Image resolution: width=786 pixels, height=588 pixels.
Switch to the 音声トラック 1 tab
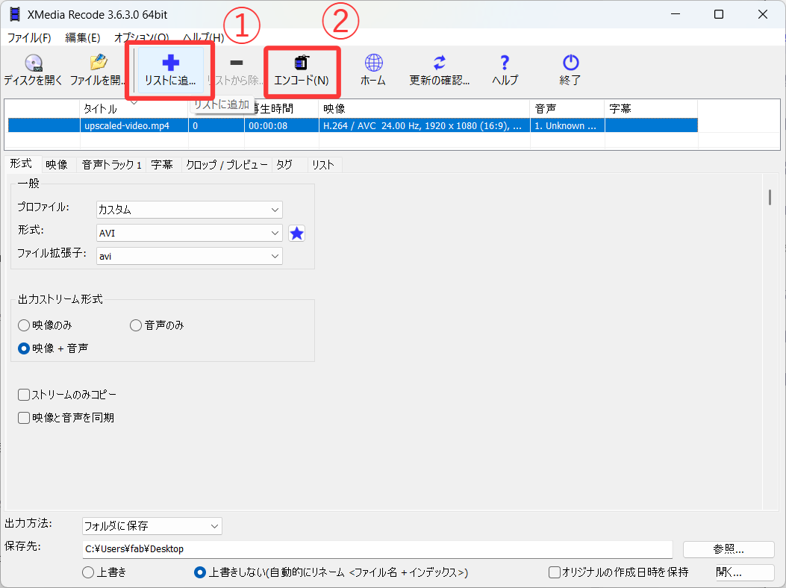pyautogui.click(x=111, y=164)
